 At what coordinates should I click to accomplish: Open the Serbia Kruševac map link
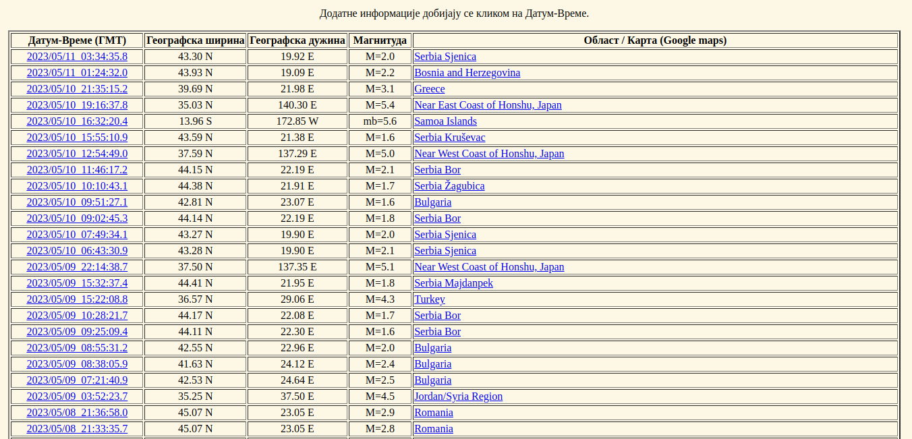pos(449,138)
